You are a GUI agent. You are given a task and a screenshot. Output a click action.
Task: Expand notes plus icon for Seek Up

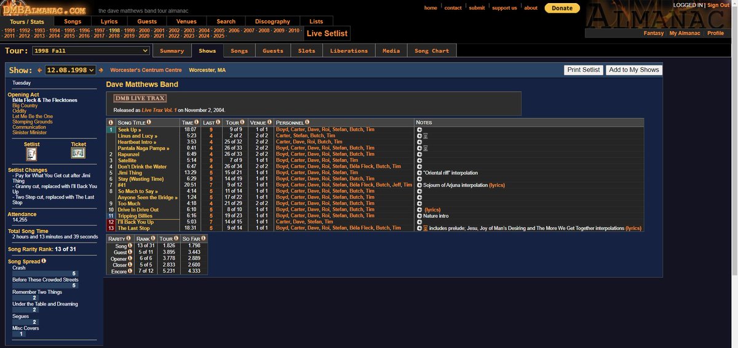(419, 130)
